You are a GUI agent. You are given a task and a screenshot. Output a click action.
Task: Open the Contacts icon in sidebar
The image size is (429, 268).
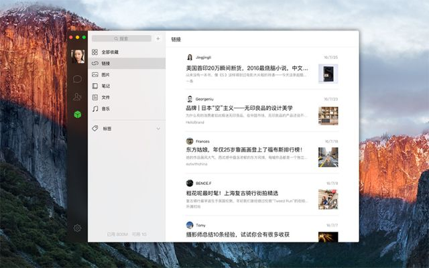coord(77,97)
